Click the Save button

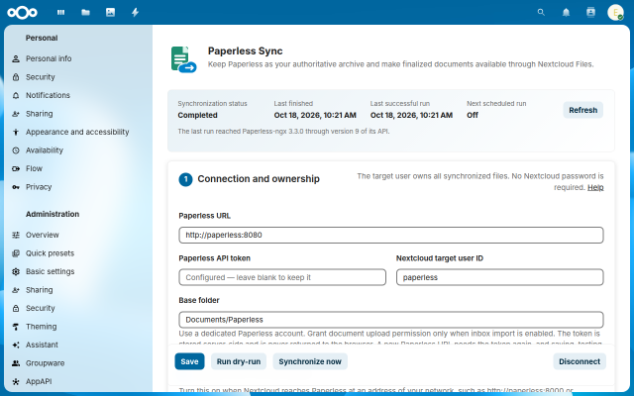189,361
